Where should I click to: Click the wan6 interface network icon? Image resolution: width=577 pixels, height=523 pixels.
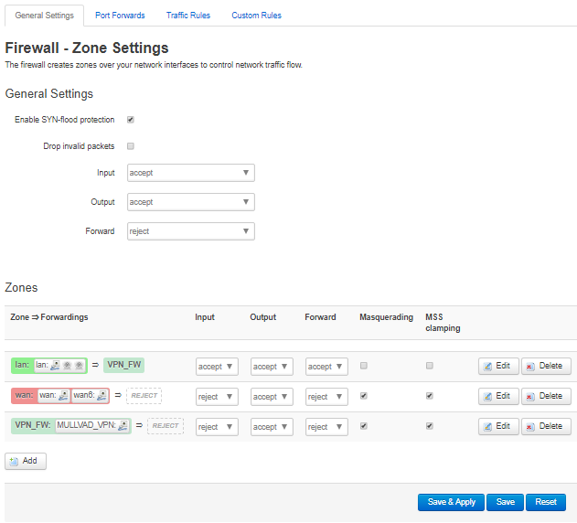(x=102, y=396)
